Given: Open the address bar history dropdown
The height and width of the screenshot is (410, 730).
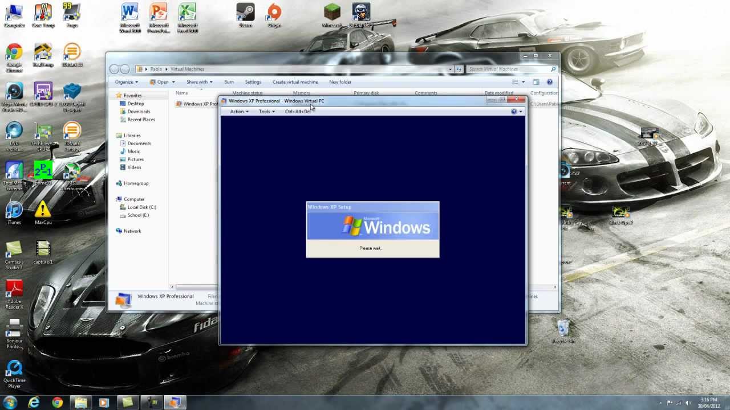Looking at the screenshot, I should 450,69.
